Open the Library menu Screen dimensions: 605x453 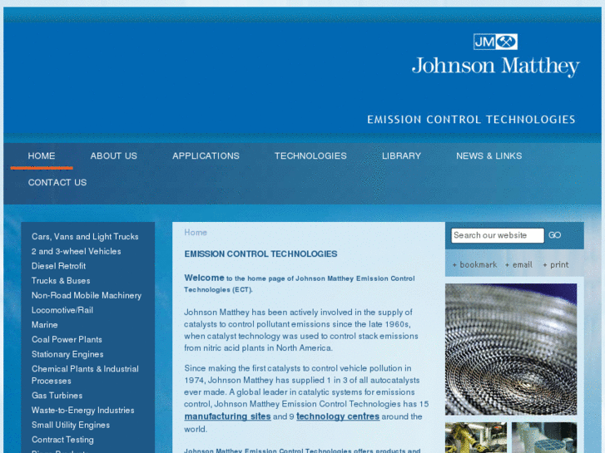point(401,155)
